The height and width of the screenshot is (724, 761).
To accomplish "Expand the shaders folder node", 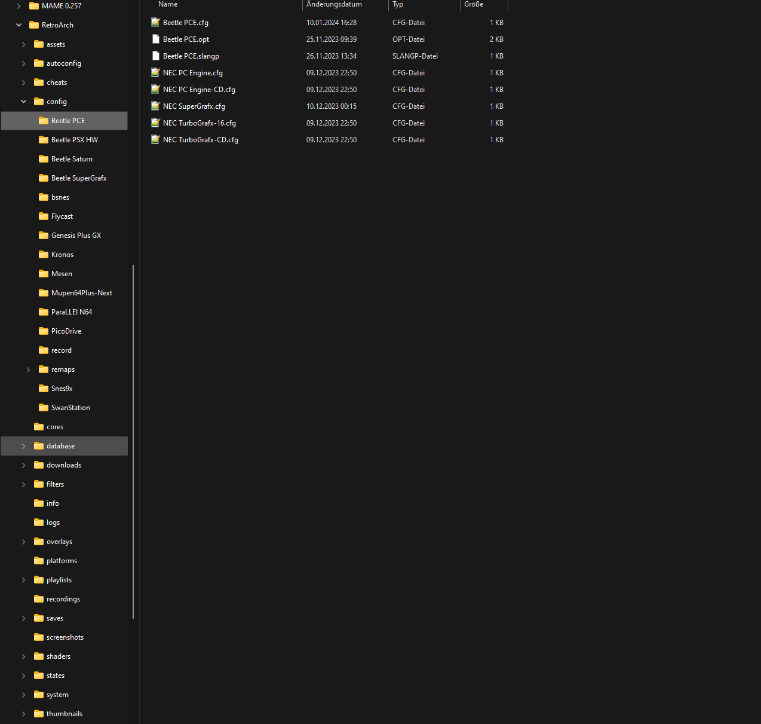I will (x=23, y=656).
